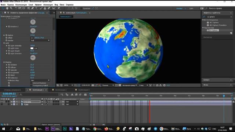Image resolution: width=235 pixels, height=132 pixels.
Task: Open After Effects from the Windows taskbar
Action: [56, 129]
